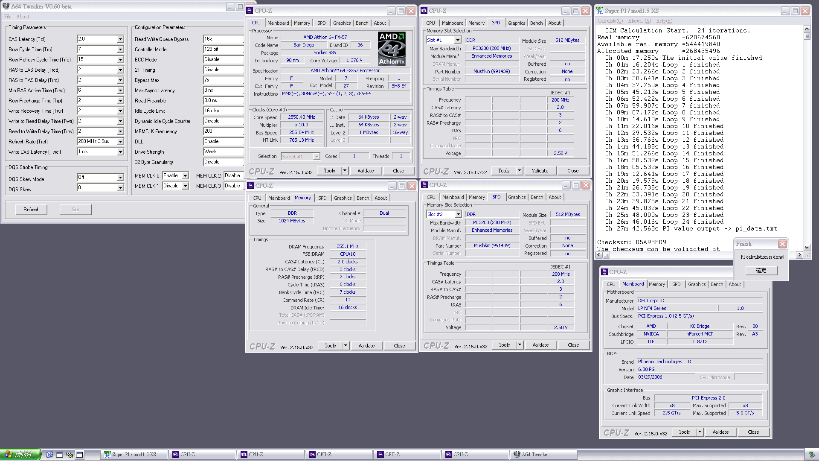819x461 pixels.
Task: Switch to A64 Tweaker in the taskbar
Action: point(543,455)
